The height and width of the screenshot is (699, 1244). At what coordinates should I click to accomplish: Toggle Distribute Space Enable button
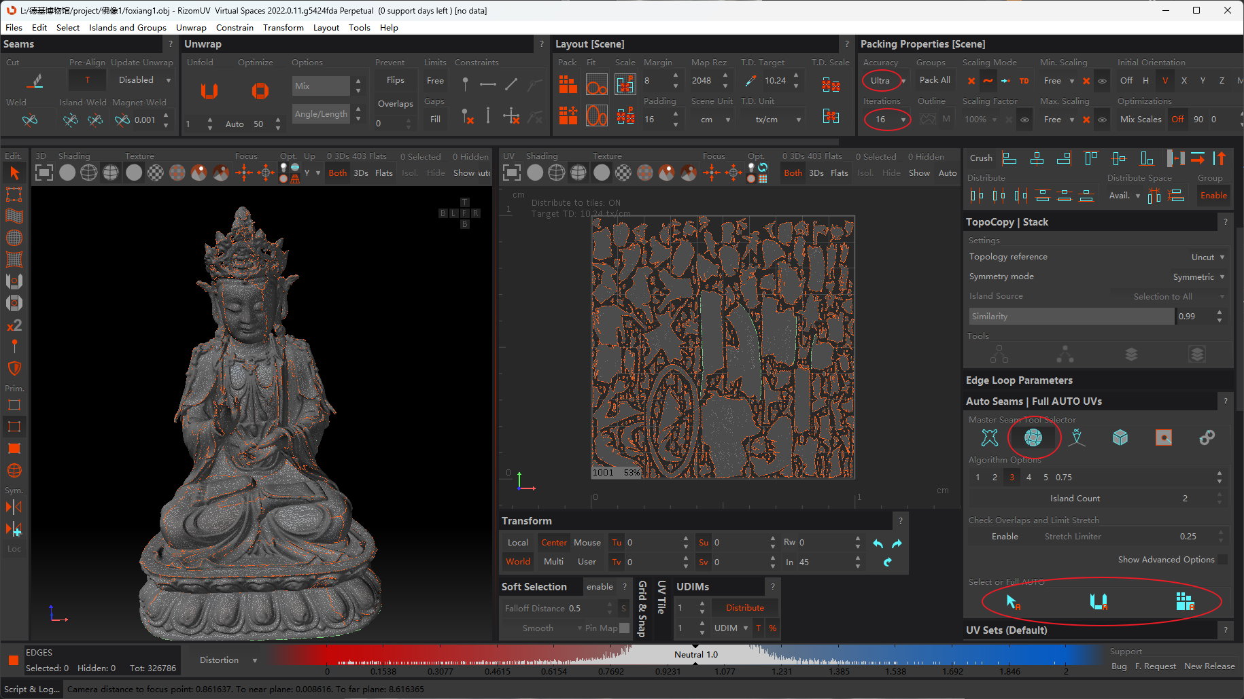1213,196
